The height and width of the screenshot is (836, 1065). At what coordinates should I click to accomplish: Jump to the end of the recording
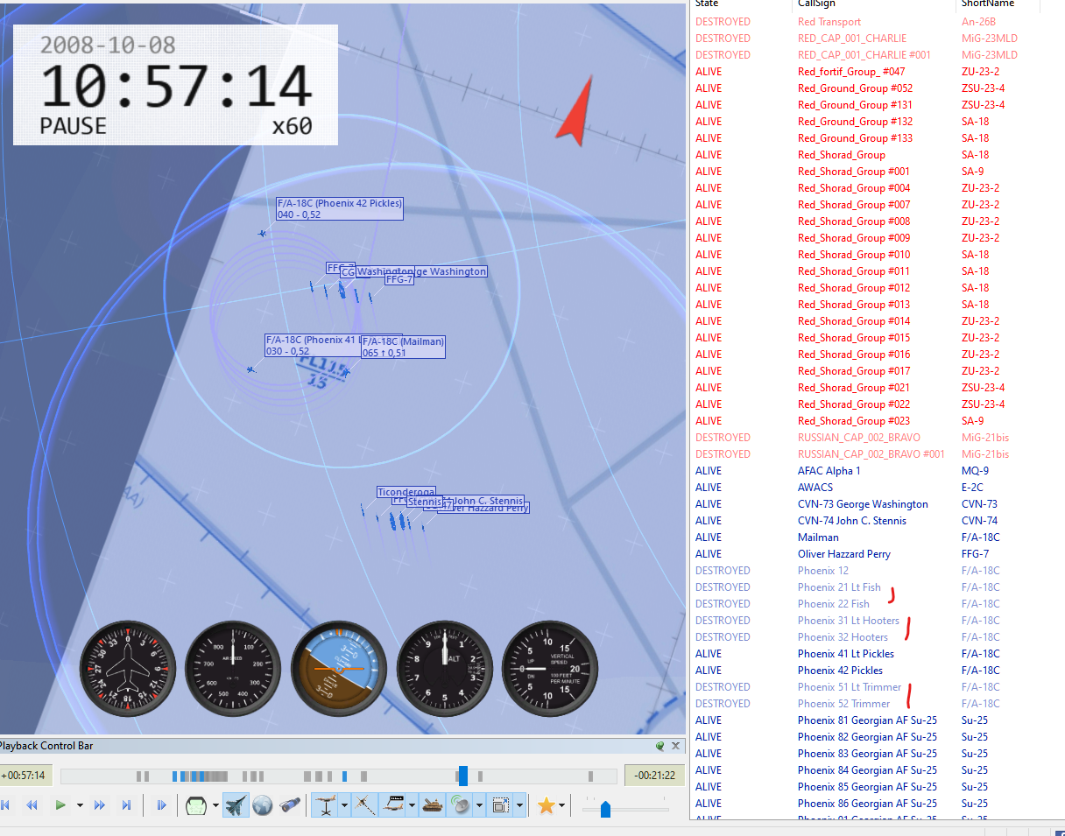click(127, 805)
